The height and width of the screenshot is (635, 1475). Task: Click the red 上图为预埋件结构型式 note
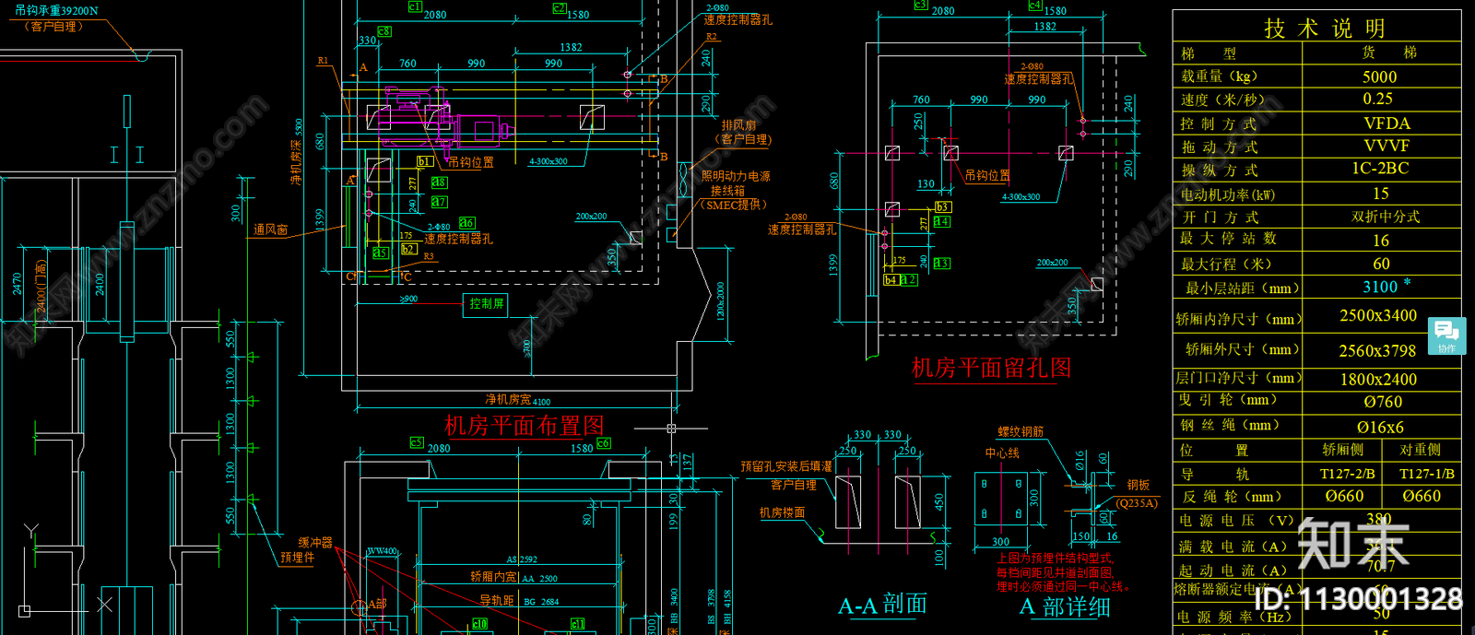point(1054,559)
